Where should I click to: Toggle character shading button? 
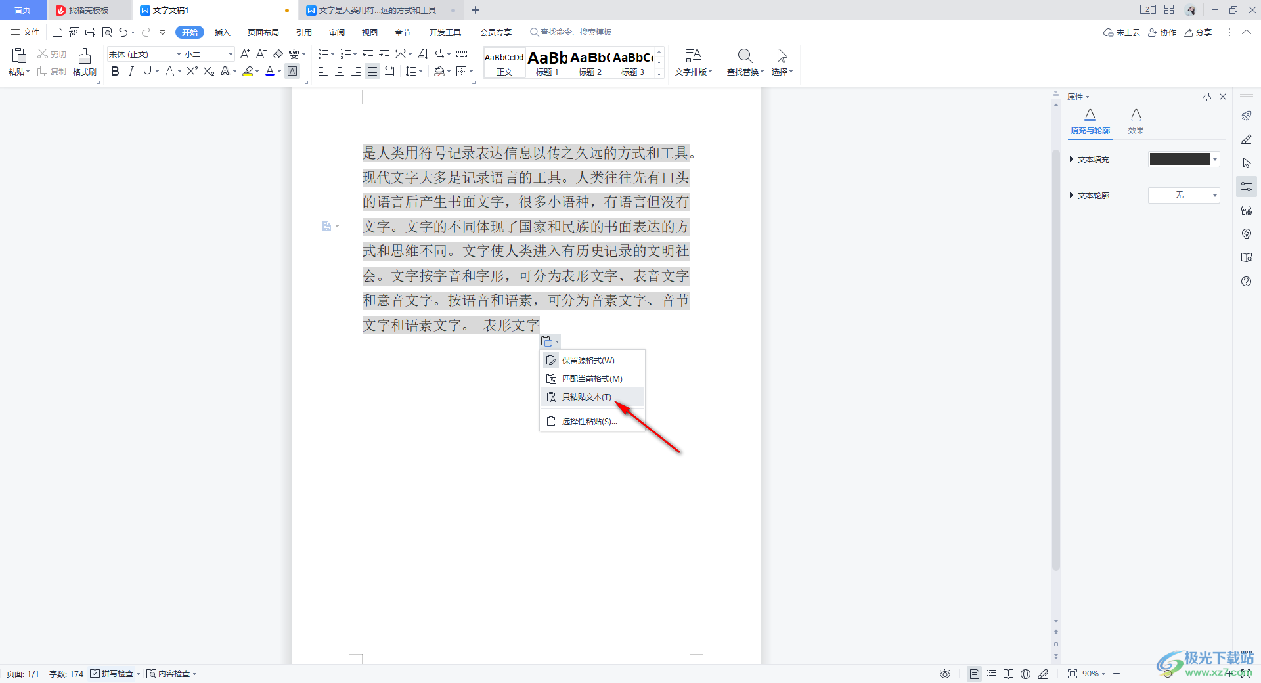(293, 71)
